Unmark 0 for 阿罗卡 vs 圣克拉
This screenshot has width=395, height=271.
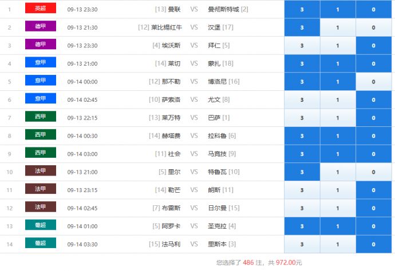click(374, 226)
